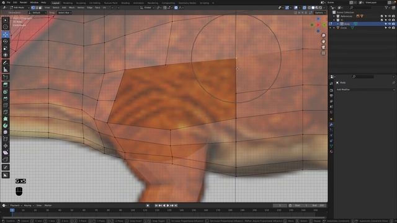397x223 pixels.
Task: Select the Move tool
Action: click(6, 35)
